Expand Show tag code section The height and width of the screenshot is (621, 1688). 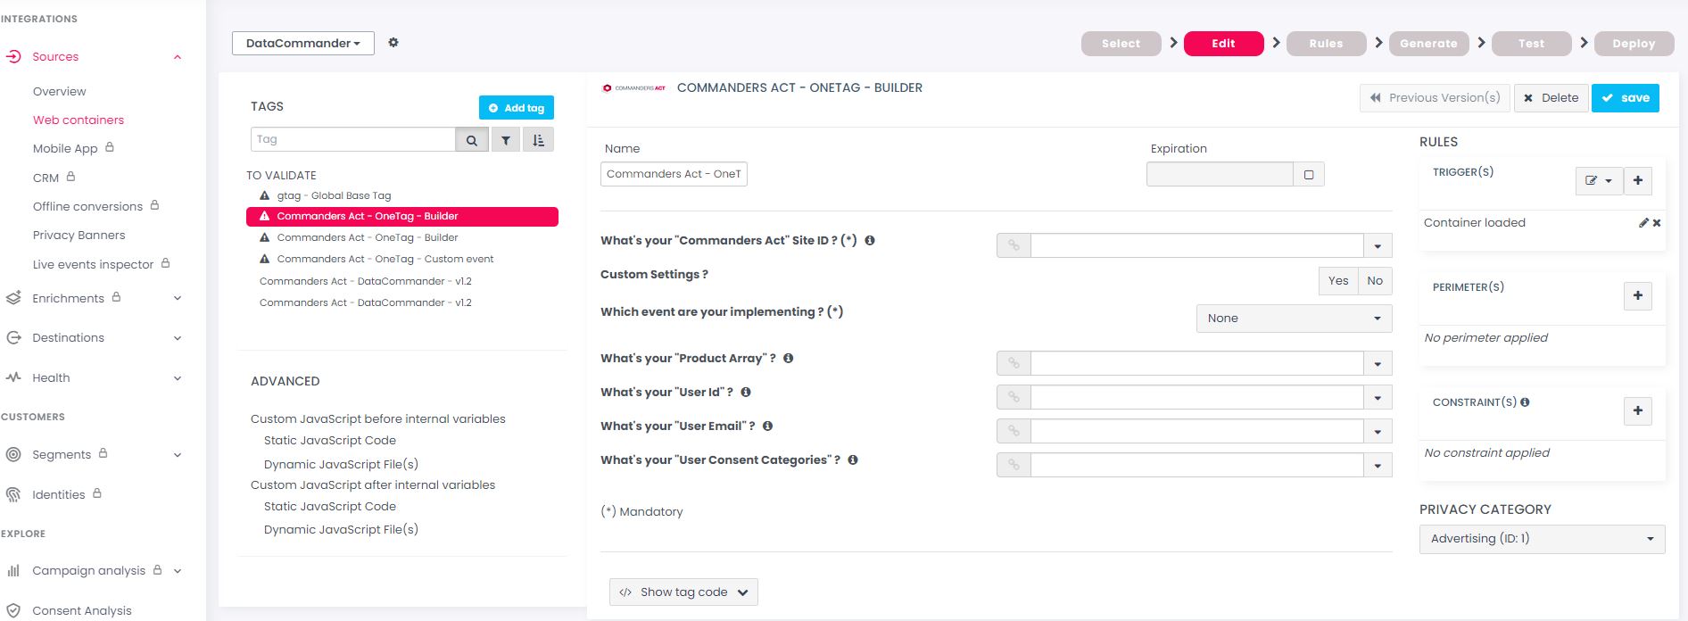(x=683, y=592)
